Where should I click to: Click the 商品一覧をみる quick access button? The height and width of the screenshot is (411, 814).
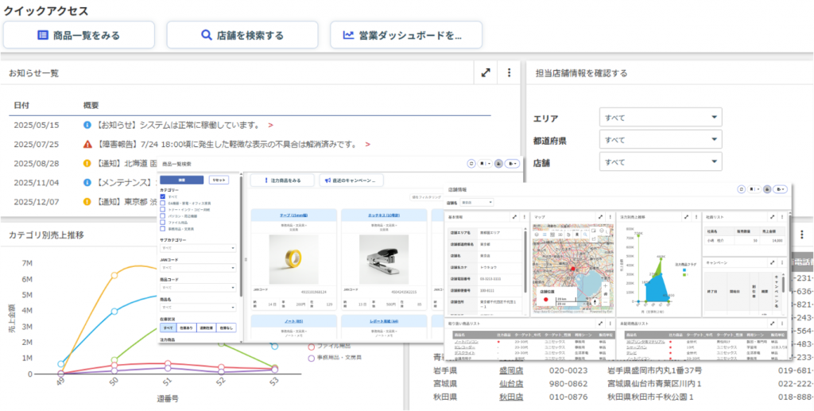point(79,35)
